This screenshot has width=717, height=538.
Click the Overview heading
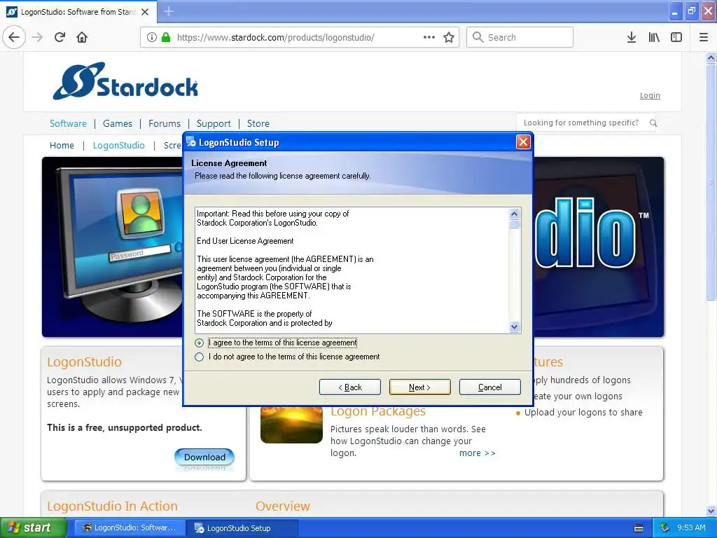[x=283, y=506]
